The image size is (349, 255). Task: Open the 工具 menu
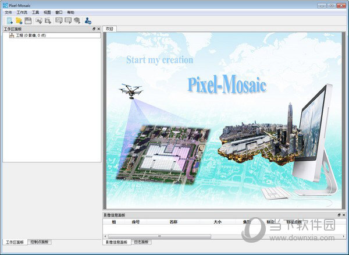pyautogui.click(x=35, y=12)
